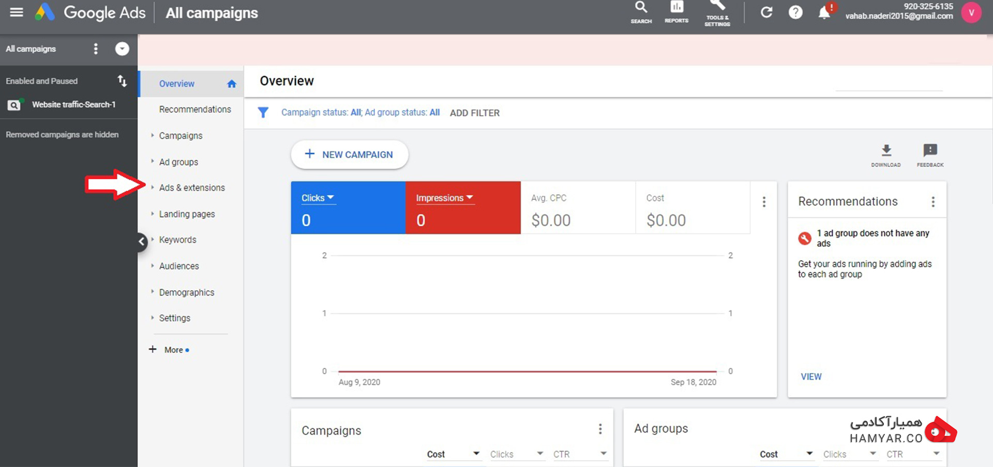Open the Demographics section
The width and height of the screenshot is (993, 467).
coord(187,292)
